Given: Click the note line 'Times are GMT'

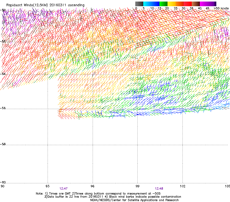Looking at the screenshot, I should coord(60,194).
